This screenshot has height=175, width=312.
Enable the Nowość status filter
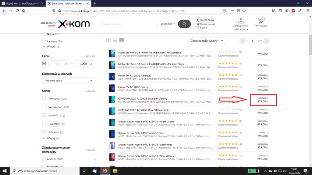click(44, 115)
